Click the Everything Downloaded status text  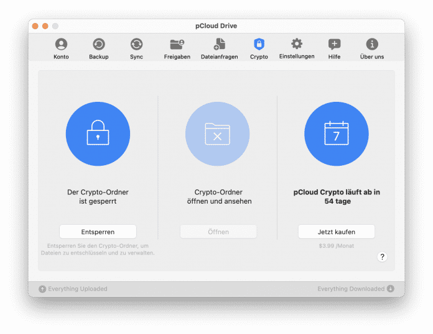pos(351,289)
